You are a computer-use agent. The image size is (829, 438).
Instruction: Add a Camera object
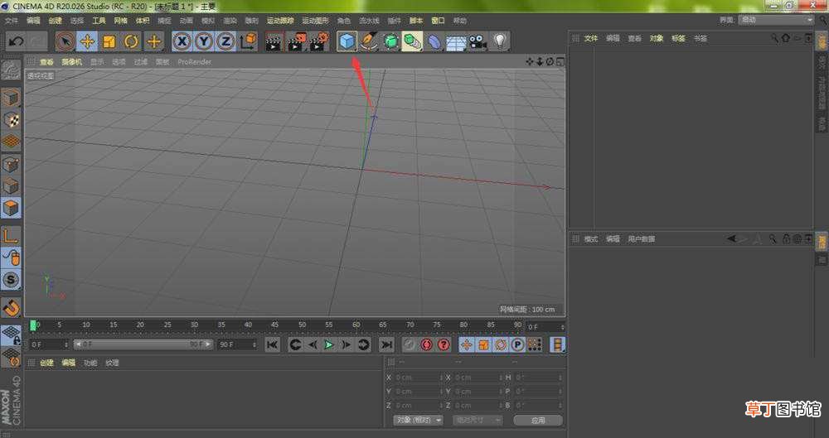[x=478, y=41]
